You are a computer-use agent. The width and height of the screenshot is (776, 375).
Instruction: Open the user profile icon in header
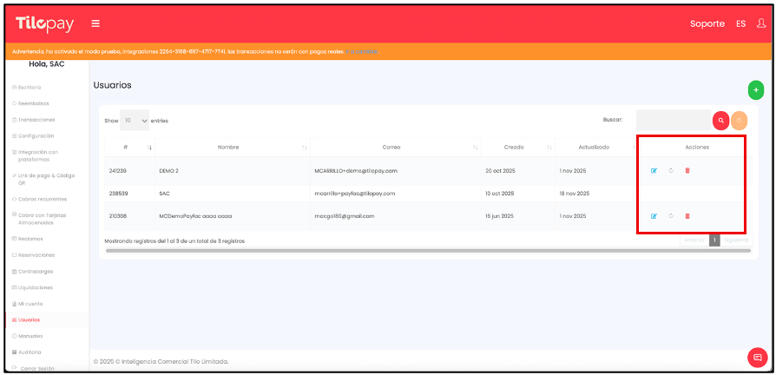[761, 23]
